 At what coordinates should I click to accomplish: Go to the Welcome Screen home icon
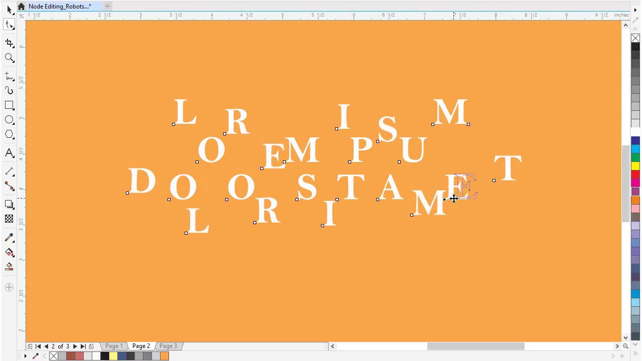(x=21, y=7)
